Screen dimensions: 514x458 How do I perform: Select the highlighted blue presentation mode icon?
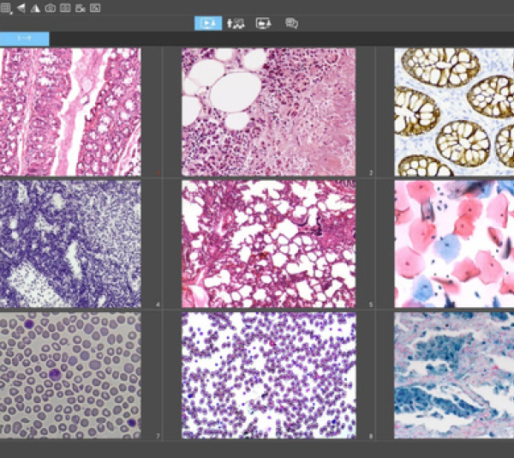pos(206,23)
